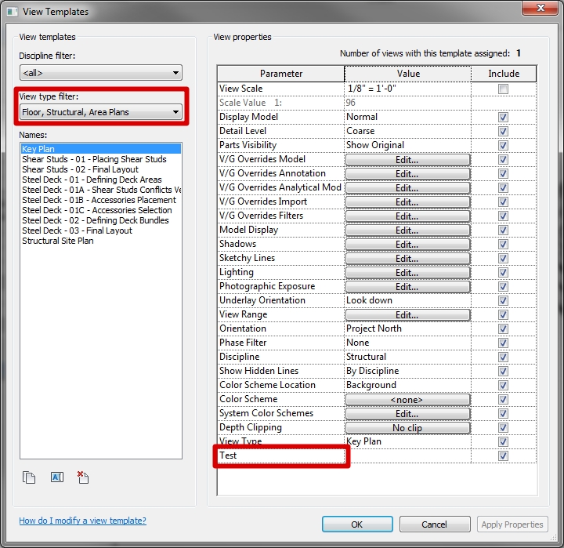Edit V/G Overrides Annotation
Viewport: 564px width, 548px height.
(407, 173)
